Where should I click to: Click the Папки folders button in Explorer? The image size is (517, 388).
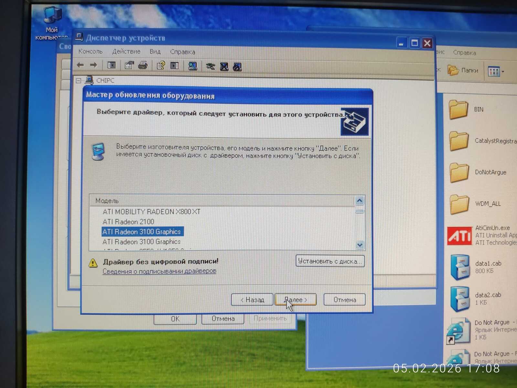point(463,70)
